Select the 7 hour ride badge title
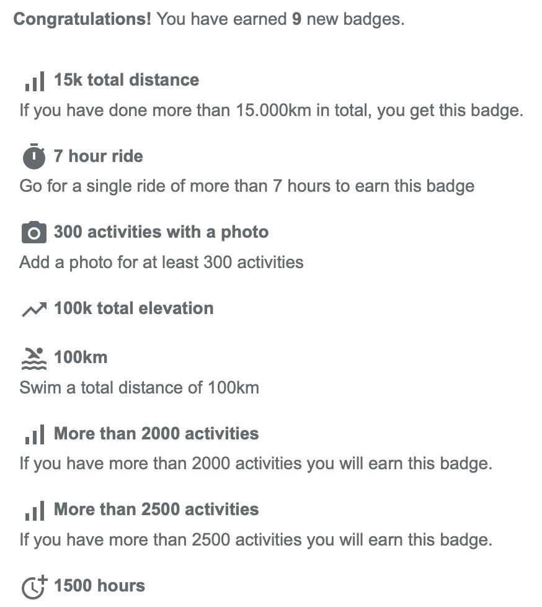 tap(98, 156)
